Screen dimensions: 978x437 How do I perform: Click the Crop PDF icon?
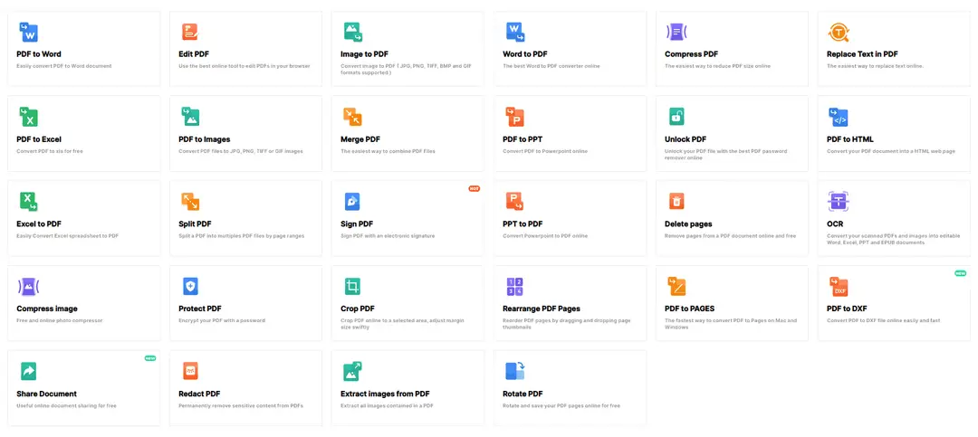click(352, 286)
